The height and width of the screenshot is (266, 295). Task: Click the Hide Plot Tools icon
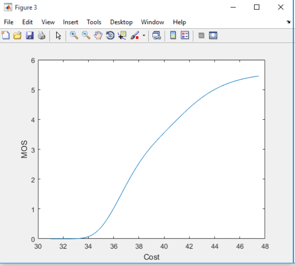click(201, 35)
